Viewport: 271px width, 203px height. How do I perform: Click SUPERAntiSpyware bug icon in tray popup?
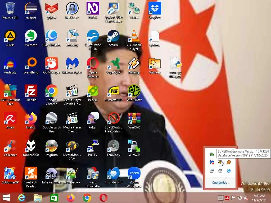[220, 162]
